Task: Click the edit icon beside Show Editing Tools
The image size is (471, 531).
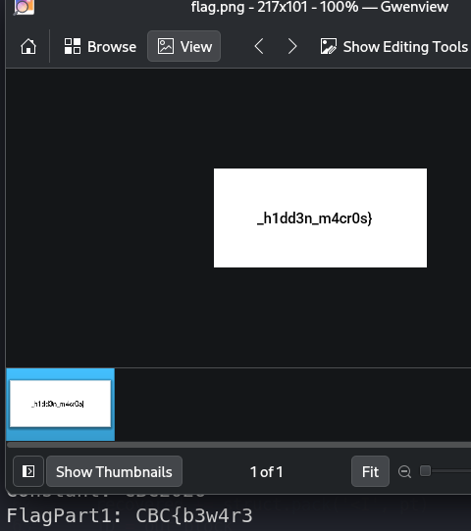Action: (329, 46)
